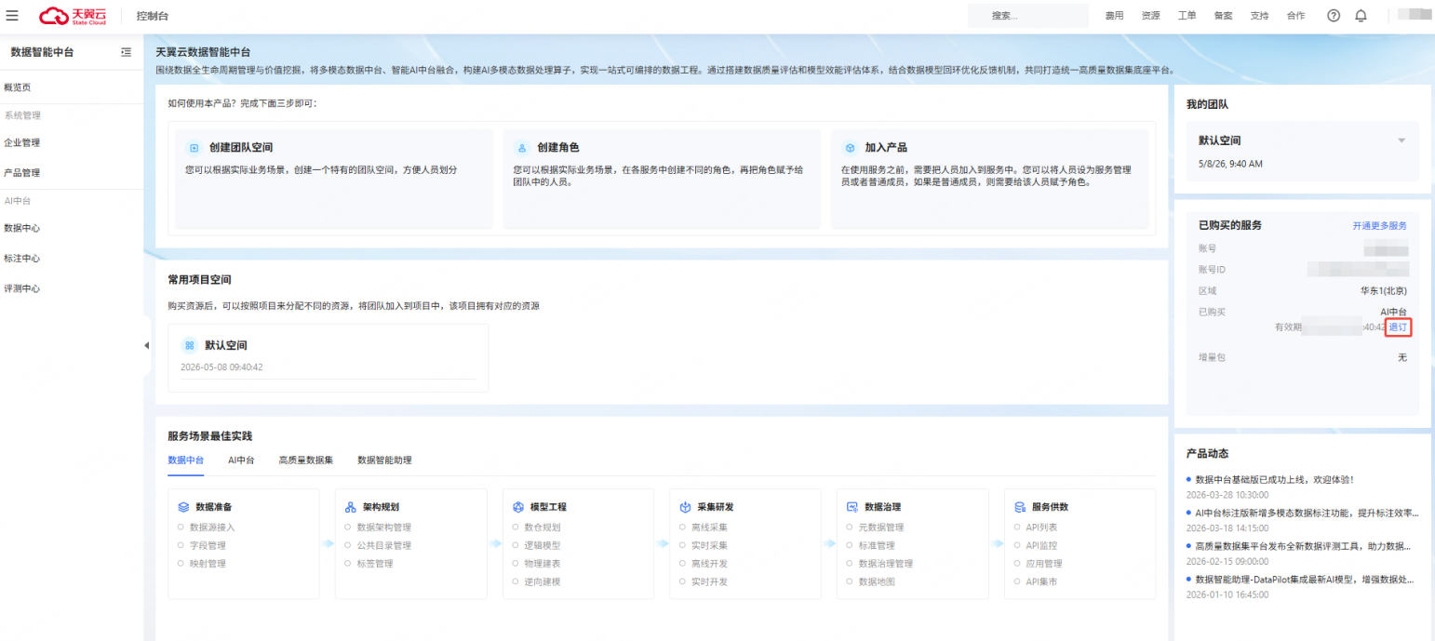Select 离线采集 under 采集研发
Viewport: 1435px width, 641px height.
712,527
